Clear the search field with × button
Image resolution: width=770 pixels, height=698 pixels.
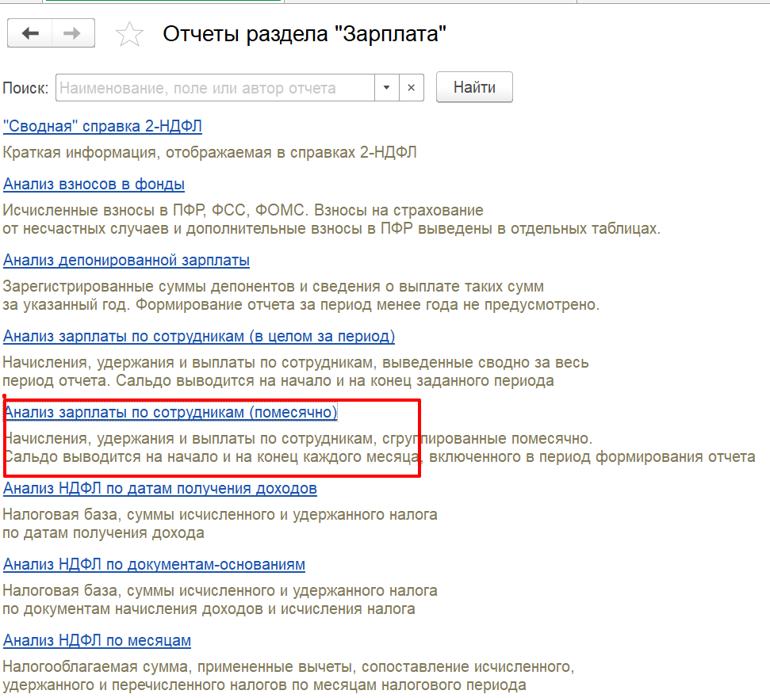pos(411,88)
